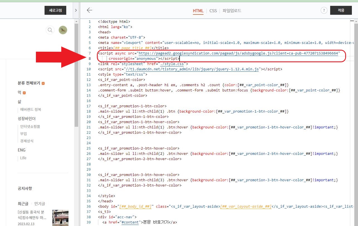Click the preview pane vertical scrollbar
358x226 pixels.
point(77,75)
